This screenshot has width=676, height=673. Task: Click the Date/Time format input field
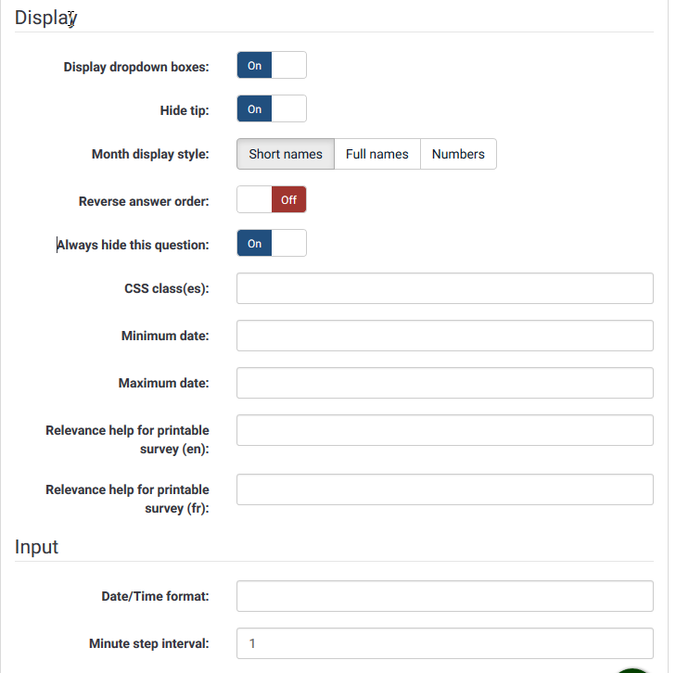tap(444, 596)
